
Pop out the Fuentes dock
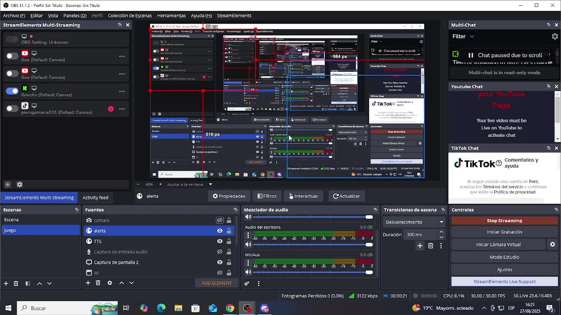click(235, 210)
